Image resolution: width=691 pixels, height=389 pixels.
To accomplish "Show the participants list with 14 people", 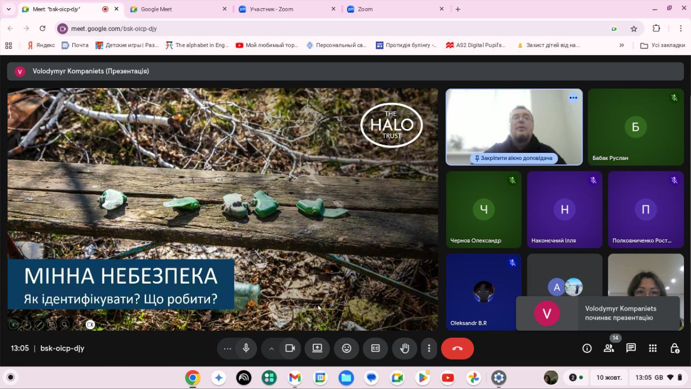I will tap(609, 348).
